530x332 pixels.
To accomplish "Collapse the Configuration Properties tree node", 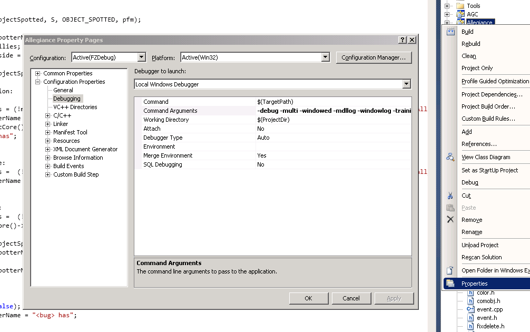I will (x=38, y=82).
